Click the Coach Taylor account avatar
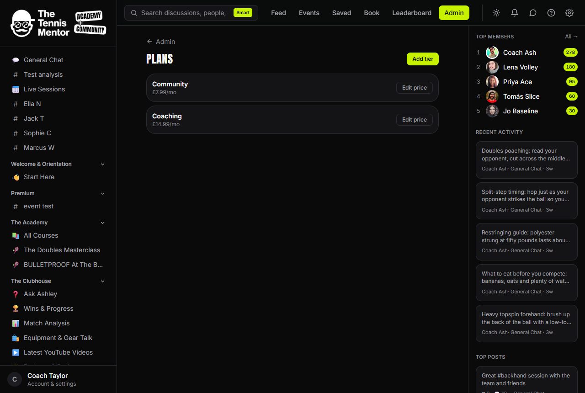The height and width of the screenshot is (393, 585). 15,379
